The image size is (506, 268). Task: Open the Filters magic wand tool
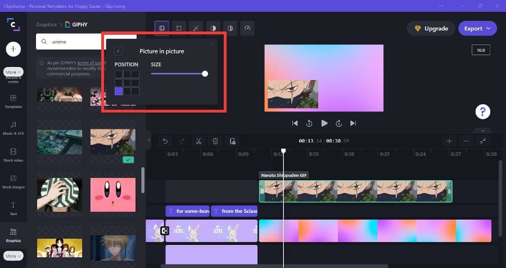pyautogui.click(x=196, y=28)
